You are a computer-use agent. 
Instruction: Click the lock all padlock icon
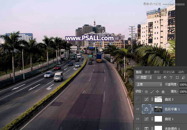point(163,92)
